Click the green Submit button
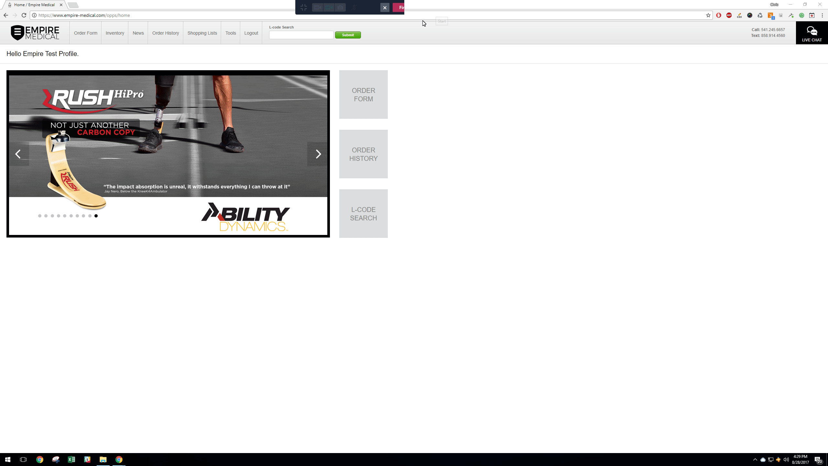Viewport: 828px width, 466px height. [x=348, y=35]
